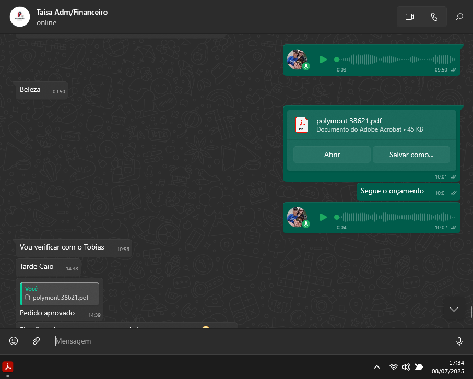
Task: Start a voice call from chat header
Action: 434,17
